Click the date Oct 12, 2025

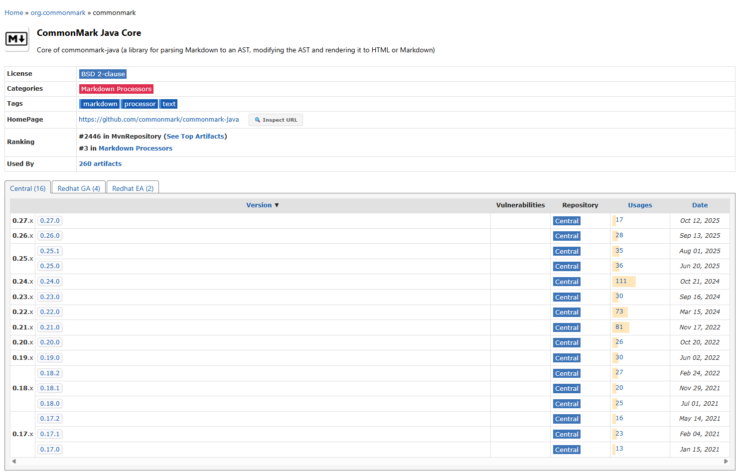tap(700, 220)
